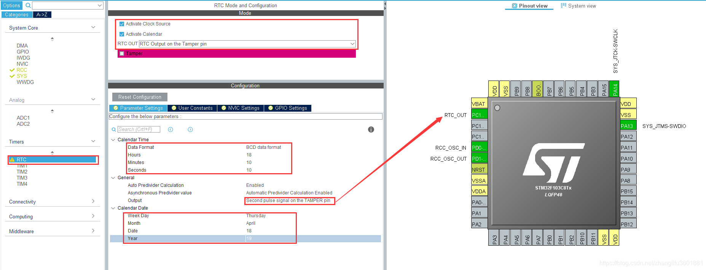
Task: Switch to Parameter Settings tab
Action: tap(138, 108)
